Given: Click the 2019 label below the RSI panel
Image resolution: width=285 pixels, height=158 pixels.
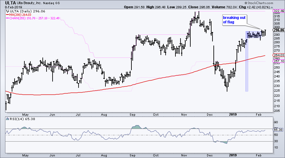Looking at the screenshot, I should [233, 155].
